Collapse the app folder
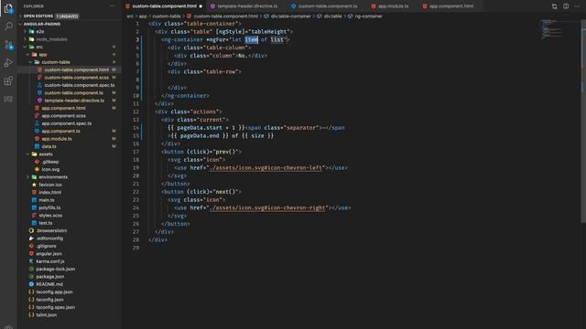Viewport: 586px width, 329px height. pos(43,55)
